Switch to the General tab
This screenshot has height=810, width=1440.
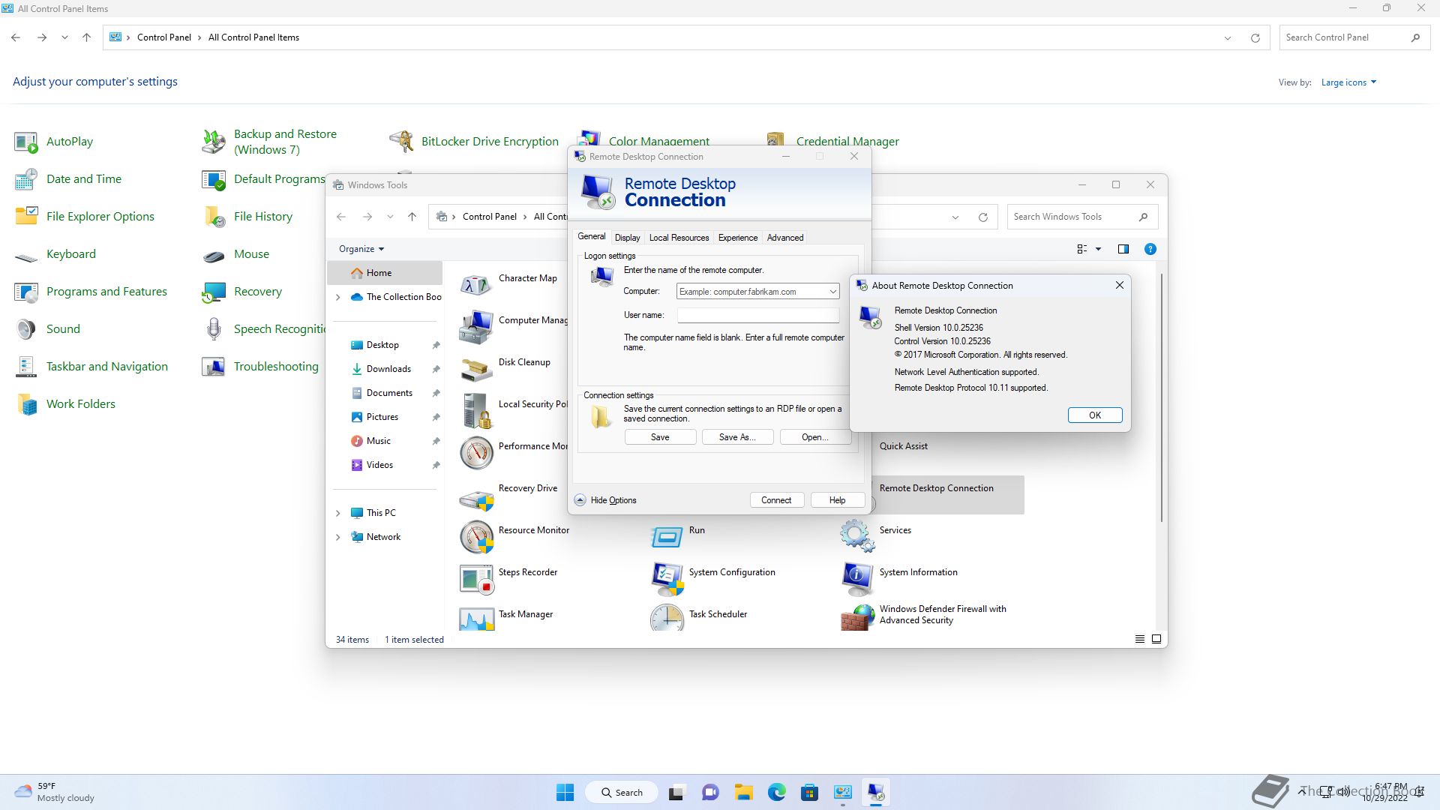click(x=591, y=236)
